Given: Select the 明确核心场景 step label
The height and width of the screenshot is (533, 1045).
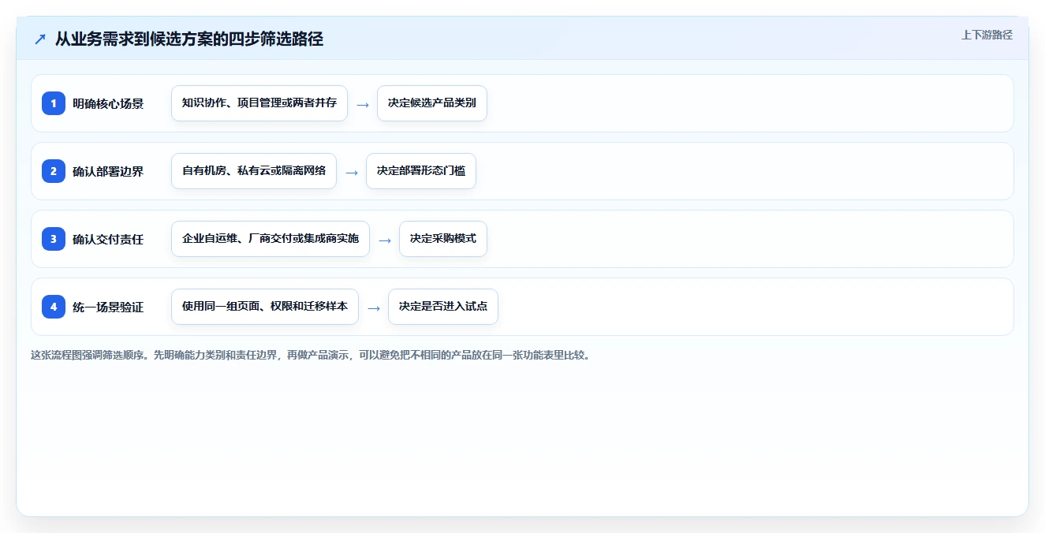Looking at the screenshot, I should click(108, 103).
